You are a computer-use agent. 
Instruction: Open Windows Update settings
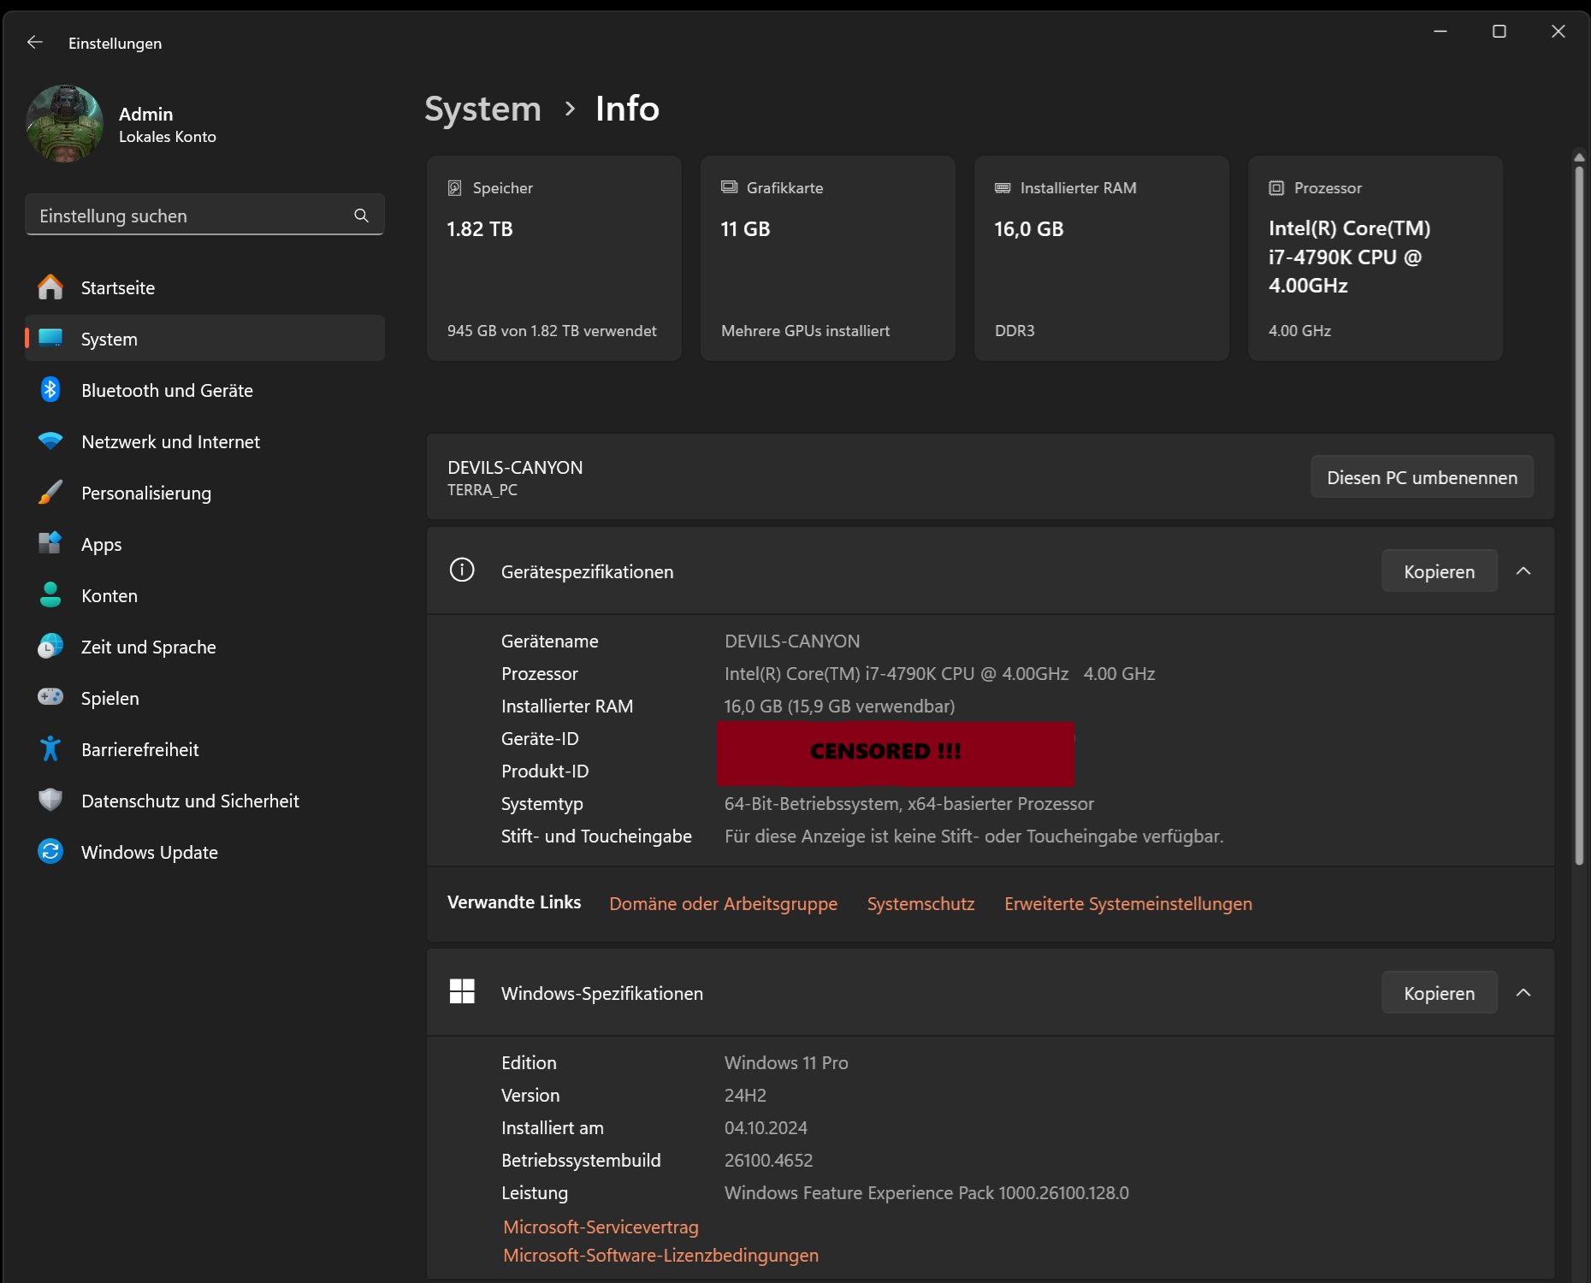[x=204, y=852]
